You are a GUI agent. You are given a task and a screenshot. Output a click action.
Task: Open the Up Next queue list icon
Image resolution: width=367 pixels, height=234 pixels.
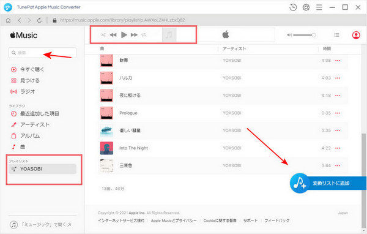(336, 35)
